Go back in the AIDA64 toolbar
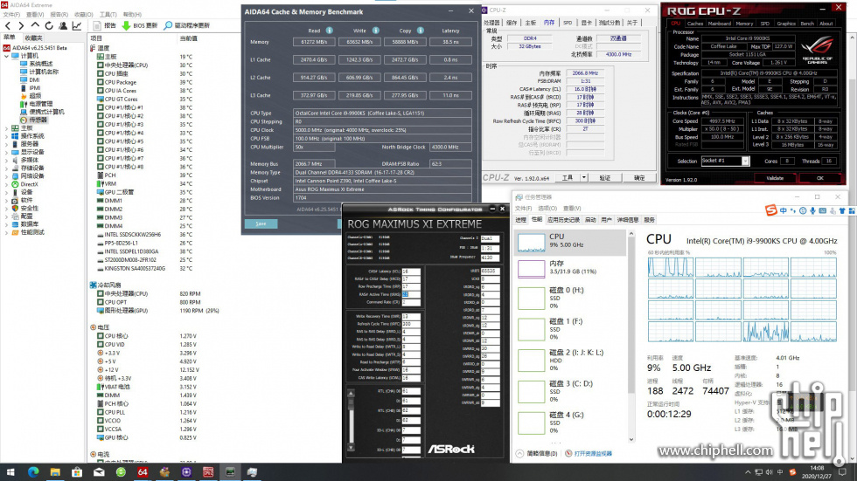Screen dimensions: 857x481 8,25
